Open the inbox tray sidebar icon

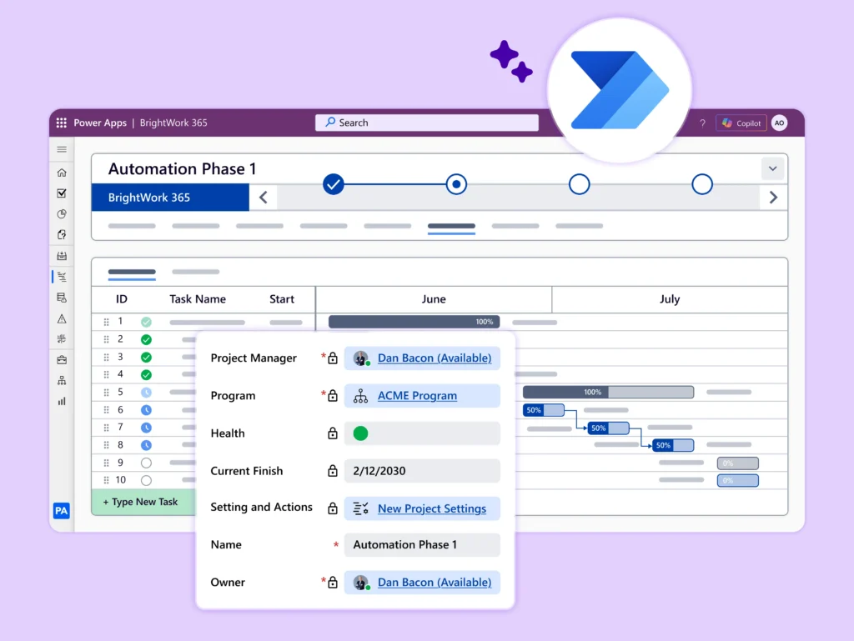point(62,256)
